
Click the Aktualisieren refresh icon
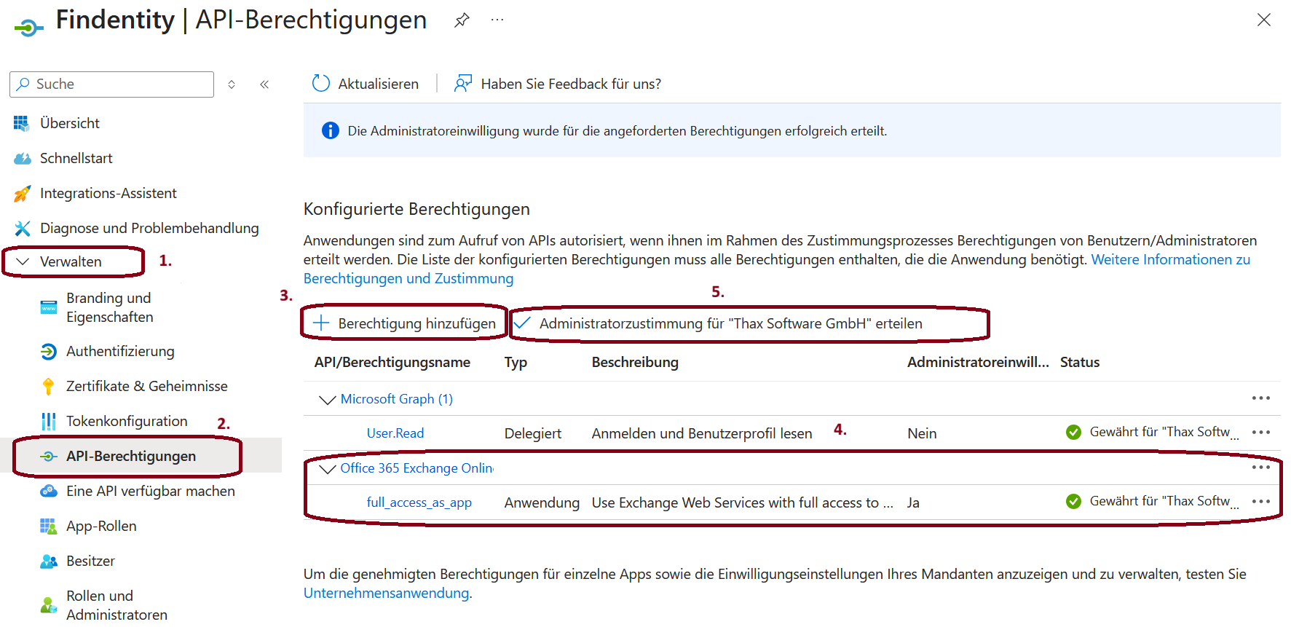click(321, 84)
